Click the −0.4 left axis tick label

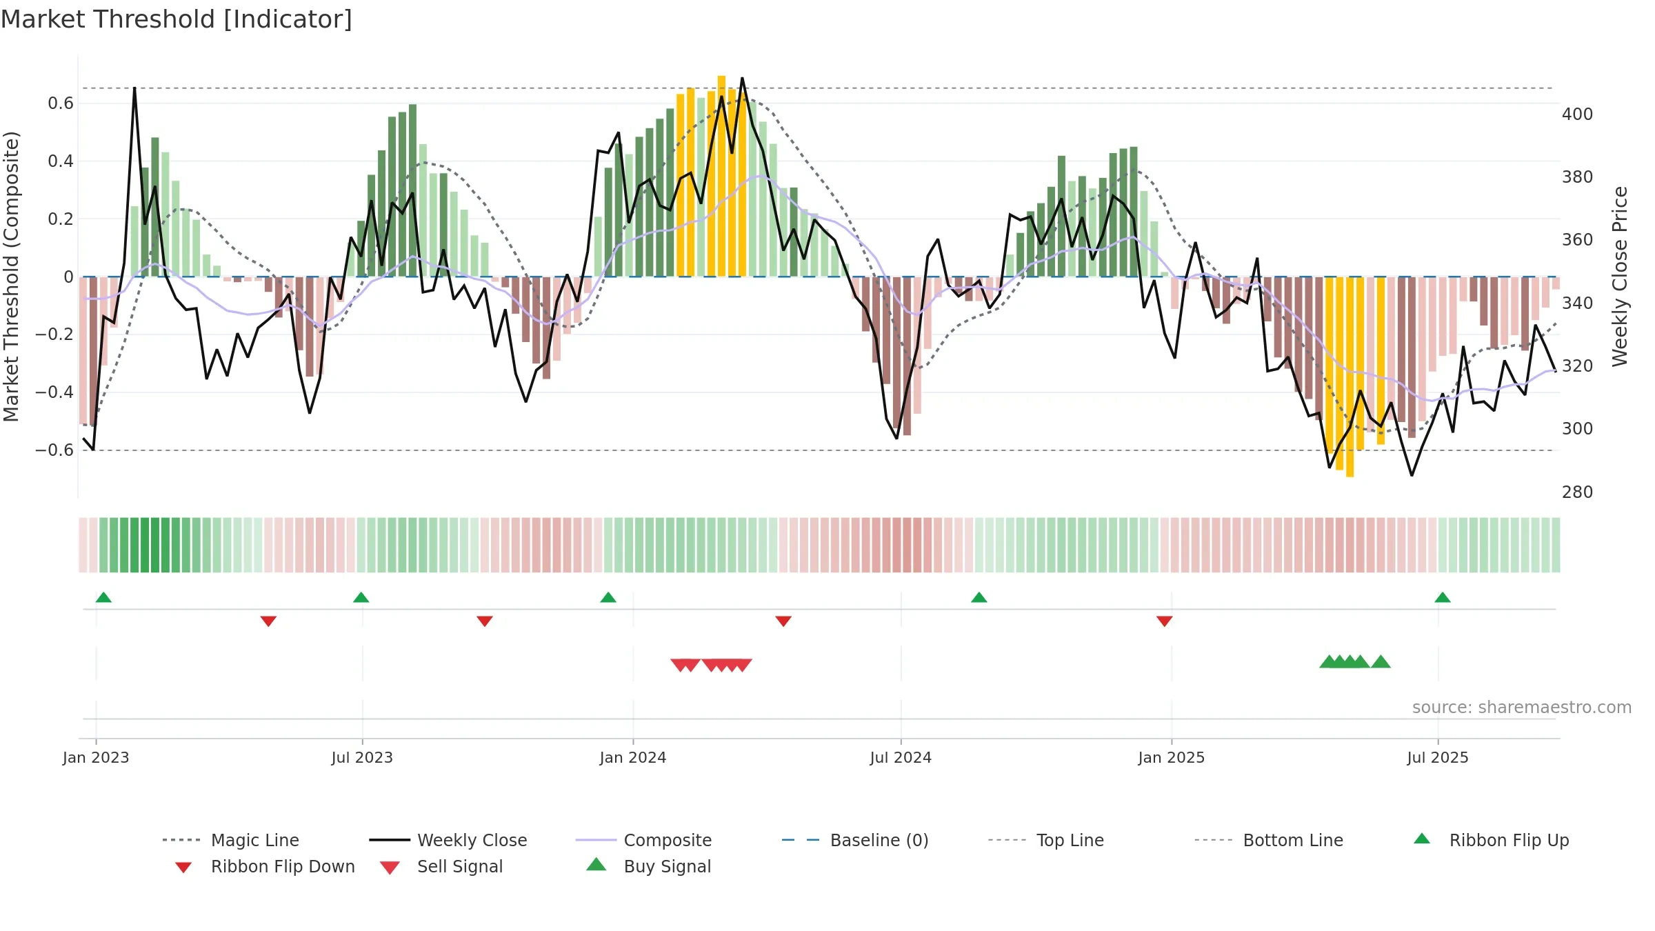point(54,392)
